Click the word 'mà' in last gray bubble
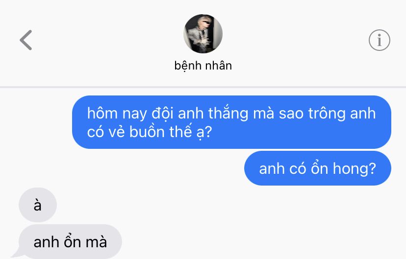 (96, 242)
